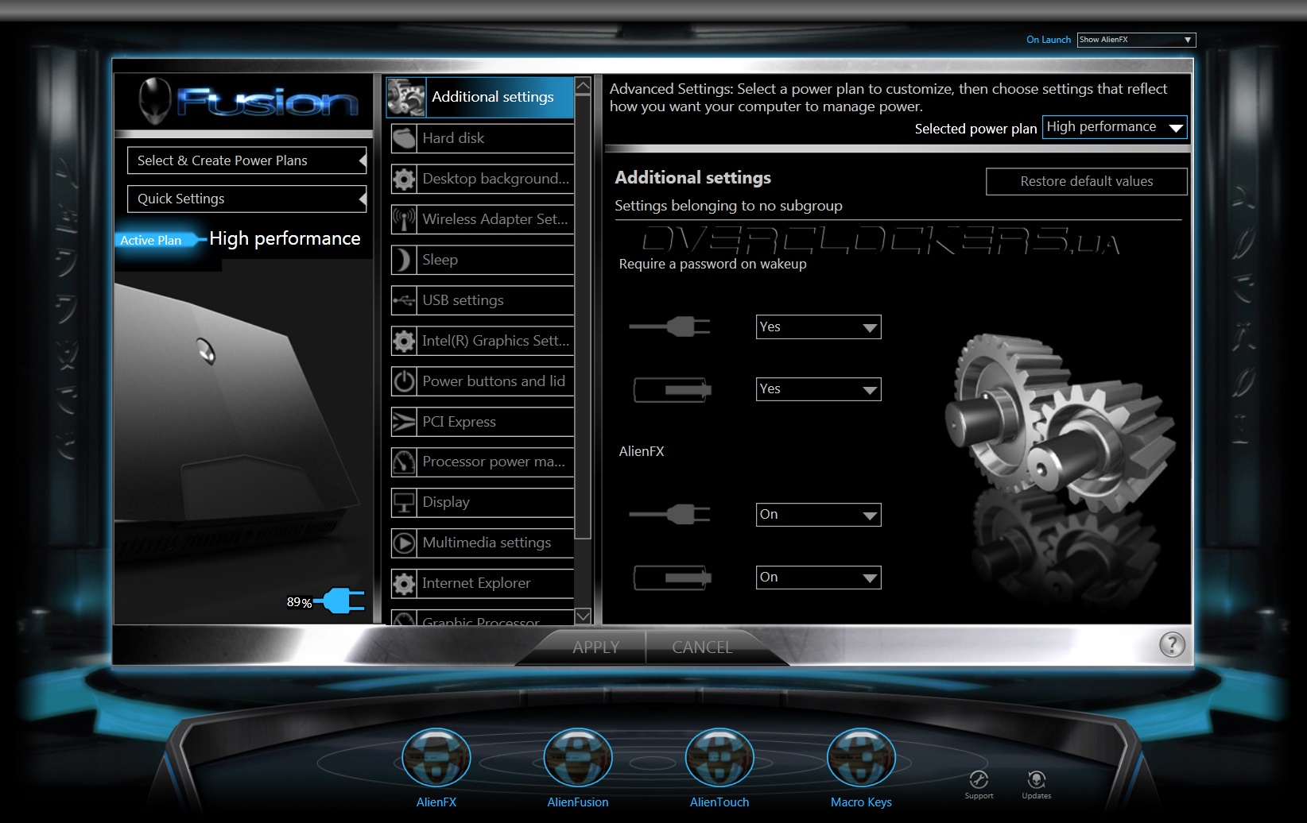Click the CANCEL button
The height and width of the screenshot is (823, 1307).
(x=703, y=647)
